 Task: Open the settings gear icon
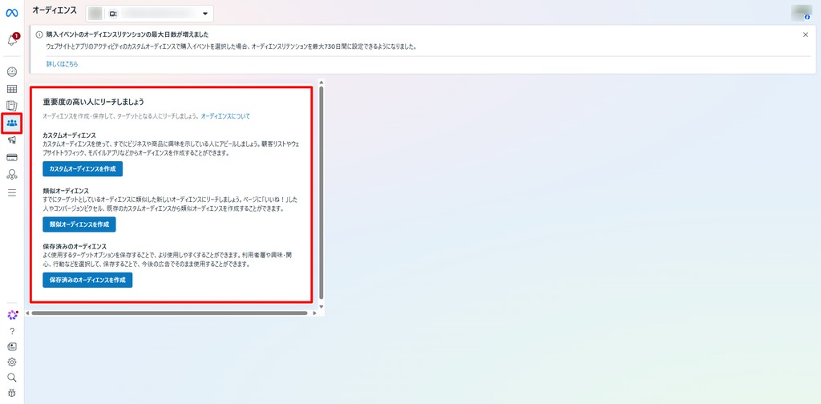click(x=12, y=362)
